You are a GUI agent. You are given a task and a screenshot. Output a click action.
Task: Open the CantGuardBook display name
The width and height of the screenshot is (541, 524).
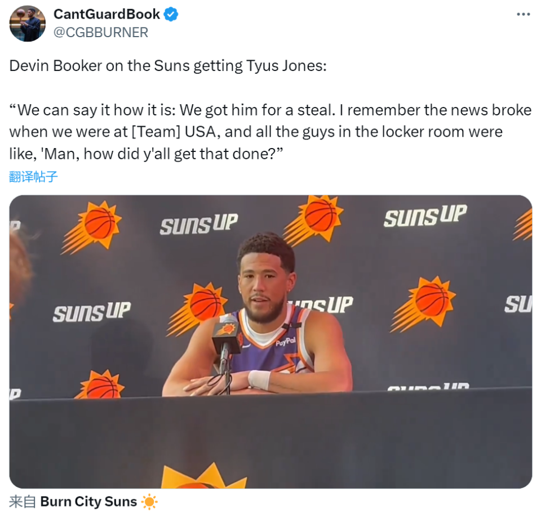[x=107, y=14]
